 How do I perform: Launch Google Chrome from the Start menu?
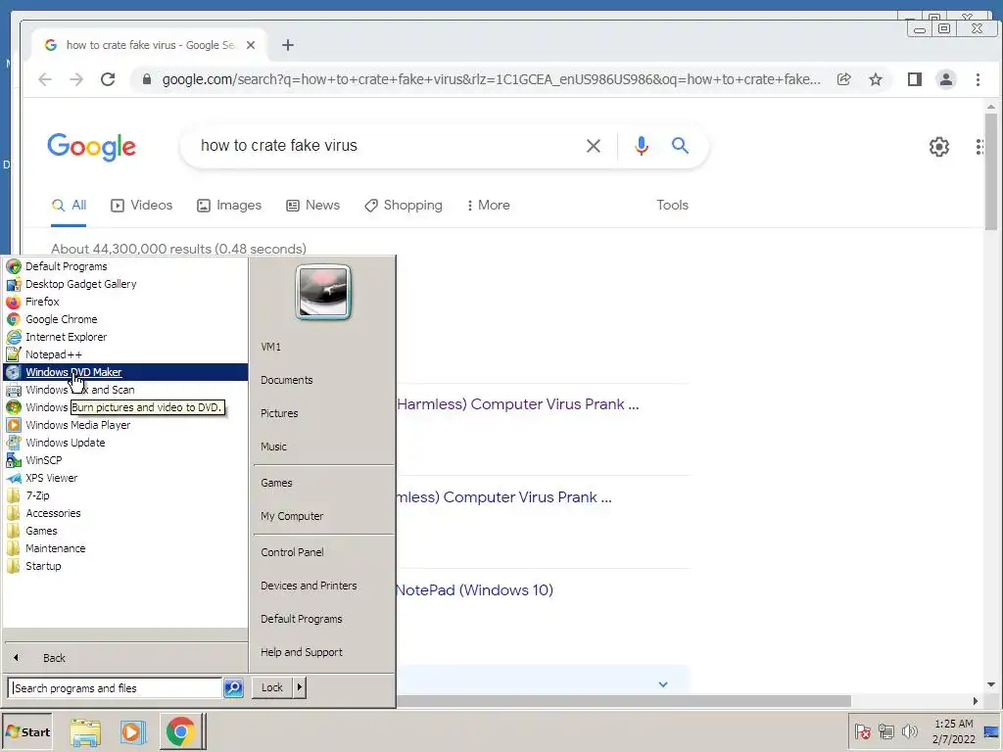tap(61, 319)
